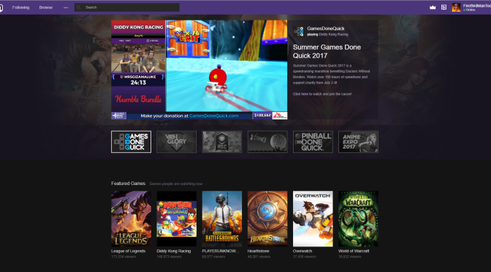Image resolution: width=491 pixels, height=272 pixels.
Task: Open the League of Legends box art
Action: click(132, 219)
